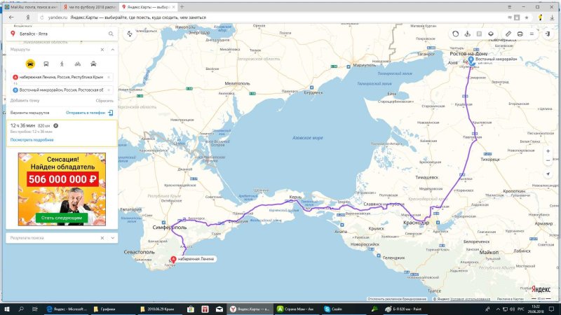The height and width of the screenshot is (315, 561).
Task: Open the map layers selector
Action: (491, 34)
